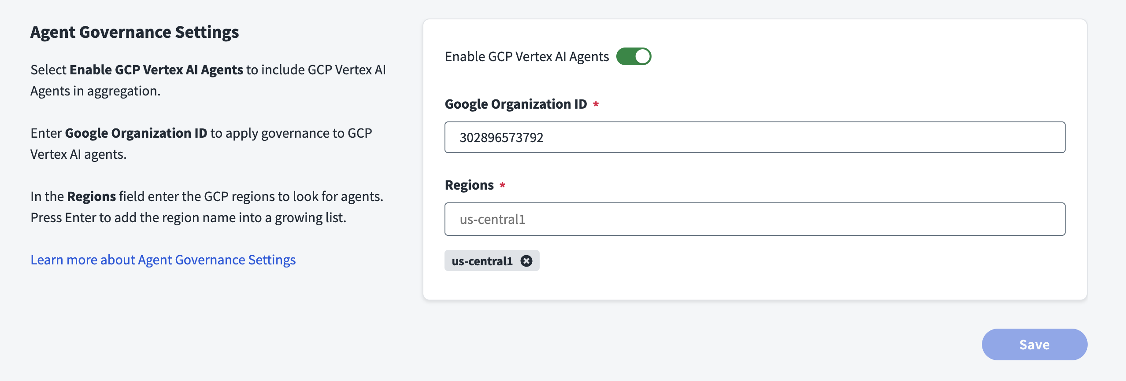1126x381 pixels.
Task: Click the Google Organization ID input field
Action: click(754, 138)
